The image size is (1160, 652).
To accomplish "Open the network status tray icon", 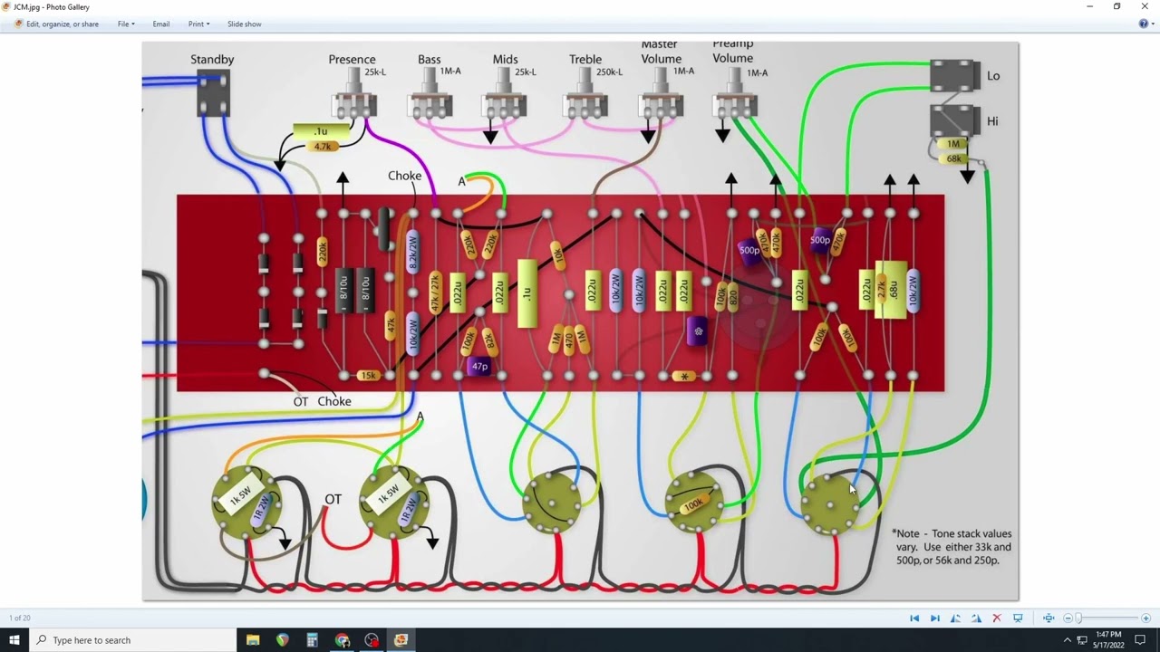I will point(1082,640).
